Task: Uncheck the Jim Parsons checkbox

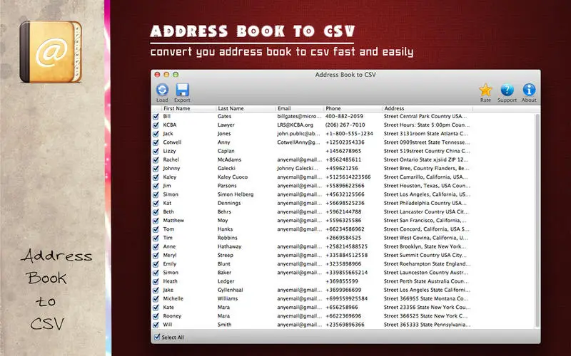Action: click(x=156, y=186)
